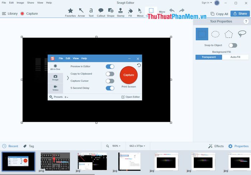Open the keyboard png thumbnail in tray

[x=55, y=161]
